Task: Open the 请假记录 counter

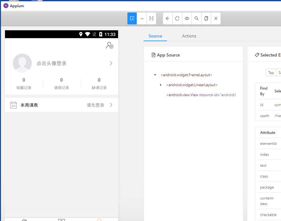Action: point(61,84)
